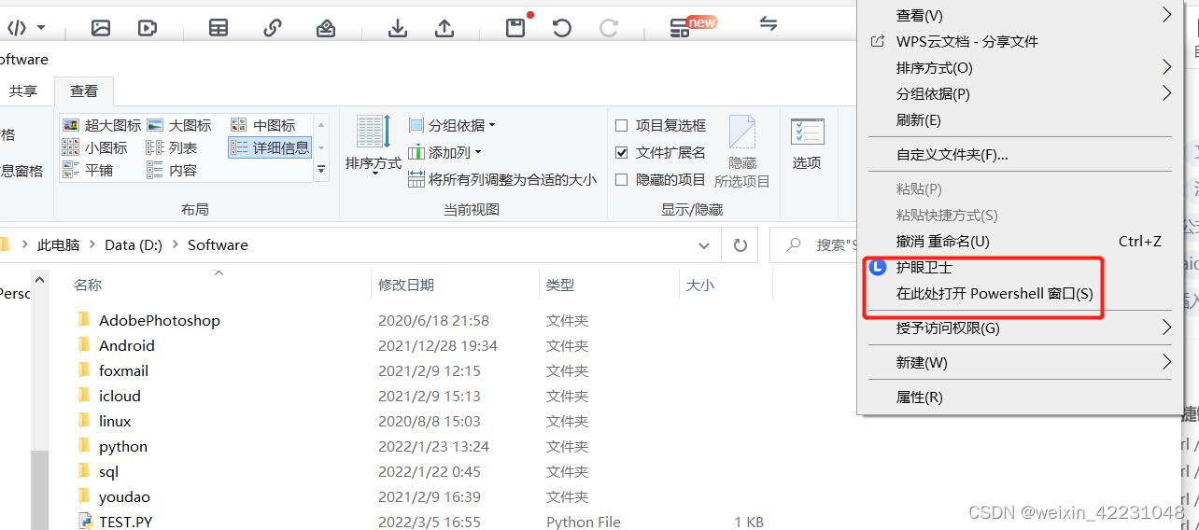This screenshot has width=1199, height=530.
Task: Insert a table via the grid icon
Action: click(219, 28)
